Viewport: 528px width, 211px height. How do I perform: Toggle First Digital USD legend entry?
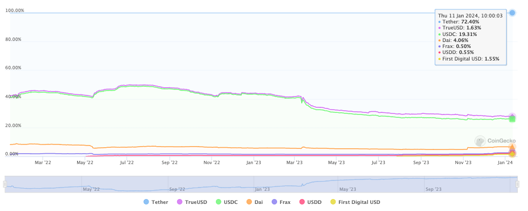[x=355, y=202]
